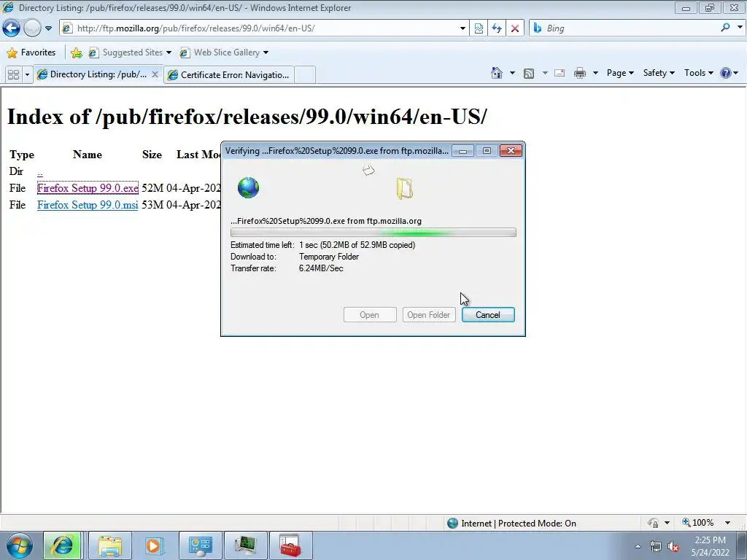Expand the Home button dropdown arrow
Screen dimensions: 747x560
(x=512, y=74)
